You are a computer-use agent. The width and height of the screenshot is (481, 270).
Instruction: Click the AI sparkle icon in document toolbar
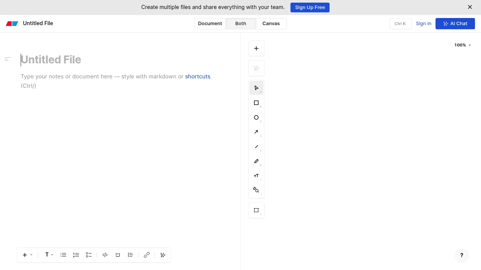163,255
